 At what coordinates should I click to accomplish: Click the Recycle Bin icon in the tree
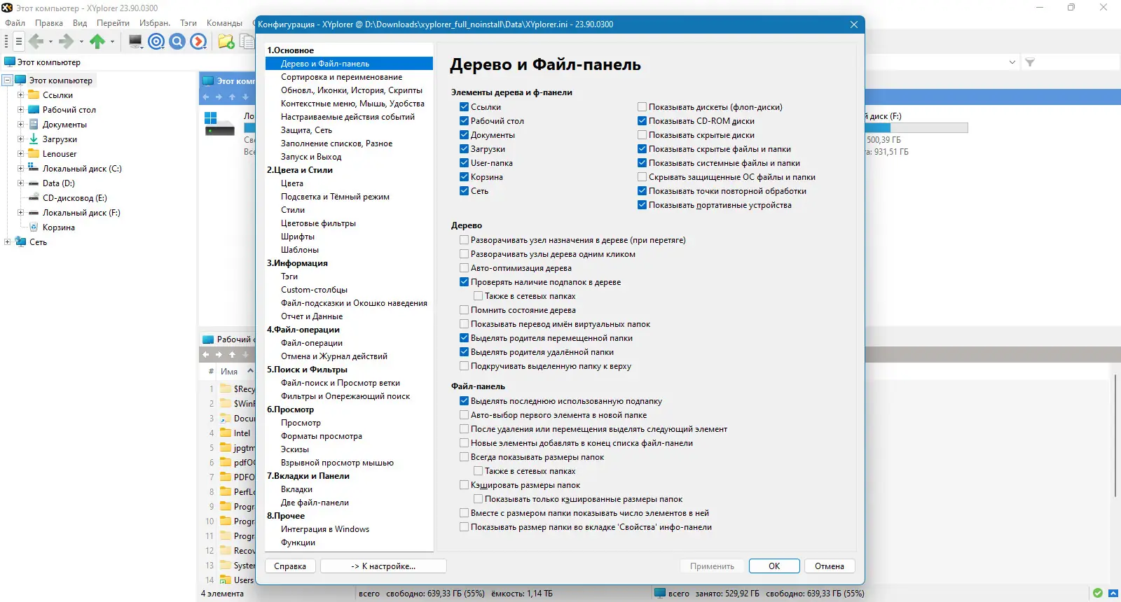click(34, 227)
